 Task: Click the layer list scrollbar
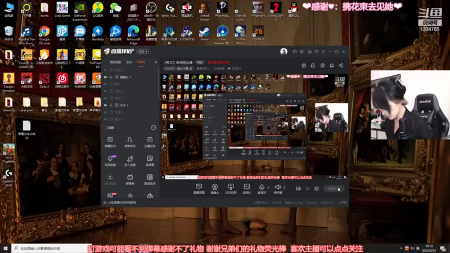tap(159, 83)
